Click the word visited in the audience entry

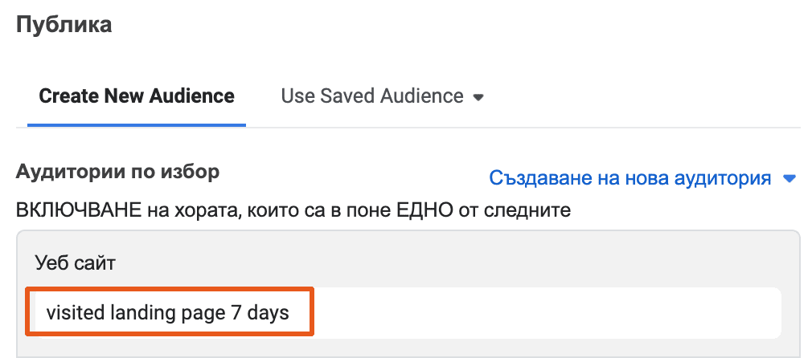pos(68,311)
